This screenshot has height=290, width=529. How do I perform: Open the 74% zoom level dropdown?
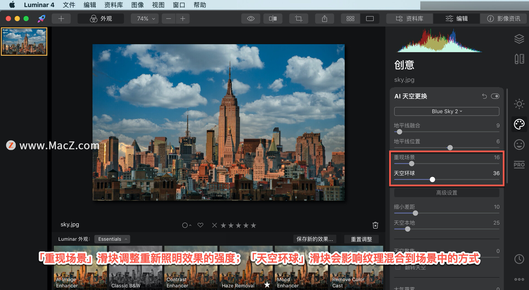145,18
